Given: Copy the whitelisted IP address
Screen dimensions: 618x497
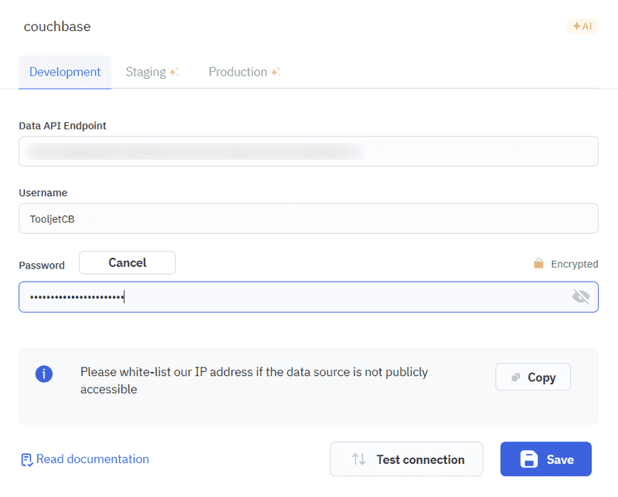Looking at the screenshot, I should 532,377.
